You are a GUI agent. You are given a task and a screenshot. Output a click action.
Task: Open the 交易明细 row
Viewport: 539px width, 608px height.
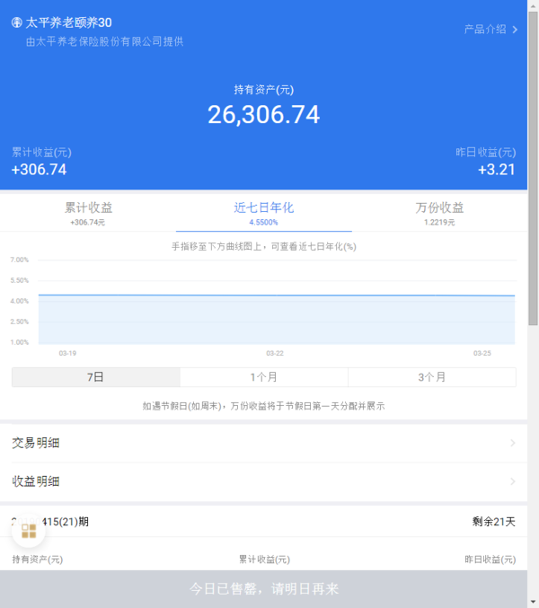point(264,443)
